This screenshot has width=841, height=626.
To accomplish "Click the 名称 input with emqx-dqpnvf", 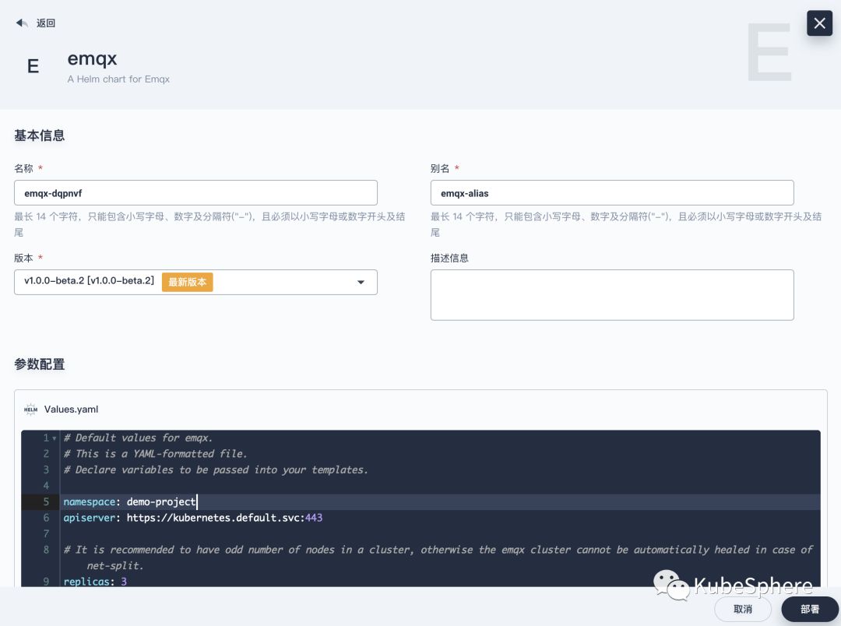I will pyautogui.click(x=195, y=193).
